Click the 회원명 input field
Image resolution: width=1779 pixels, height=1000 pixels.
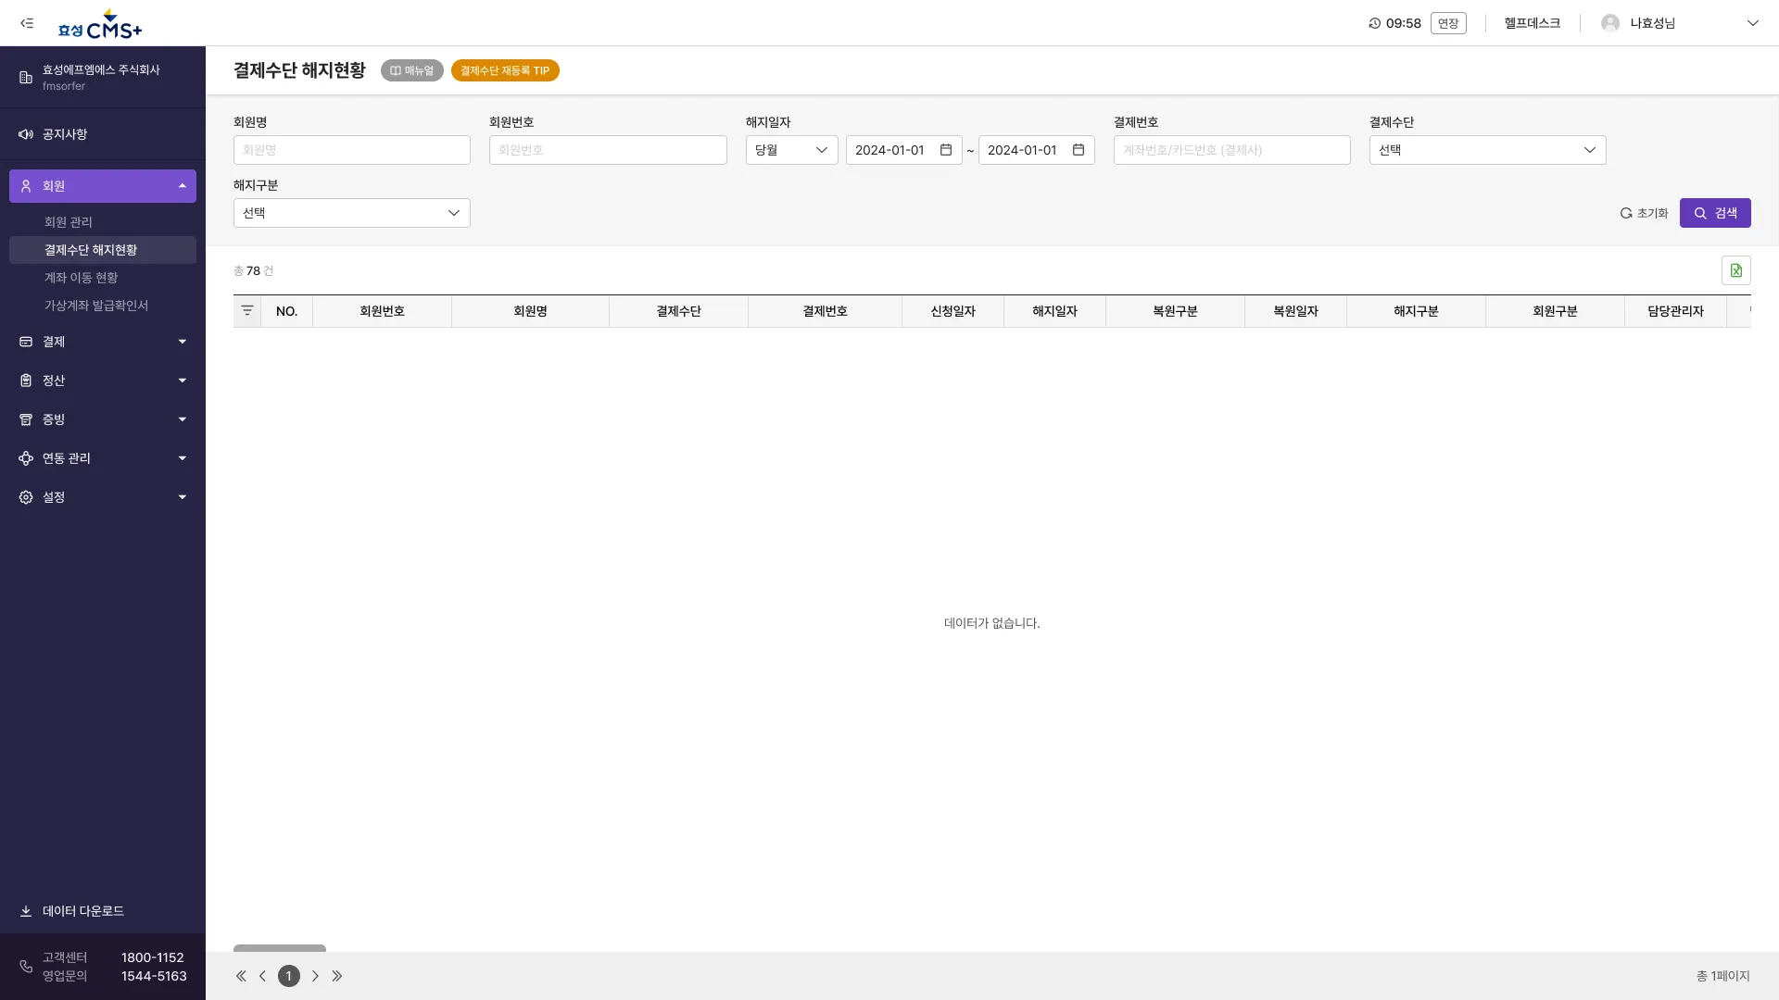(x=351, y=150)
